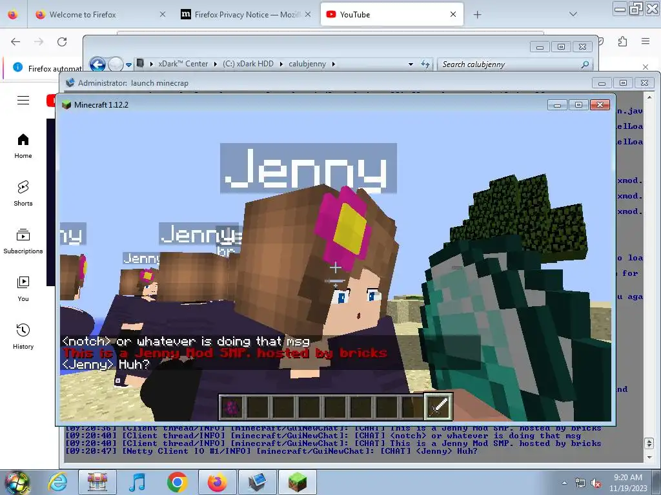Open a new Firefox tab
Screen dimensions: 661x495
(x=477, y=15)
